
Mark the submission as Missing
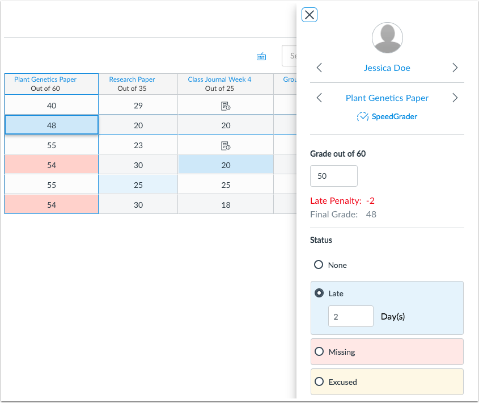point(319,351)
